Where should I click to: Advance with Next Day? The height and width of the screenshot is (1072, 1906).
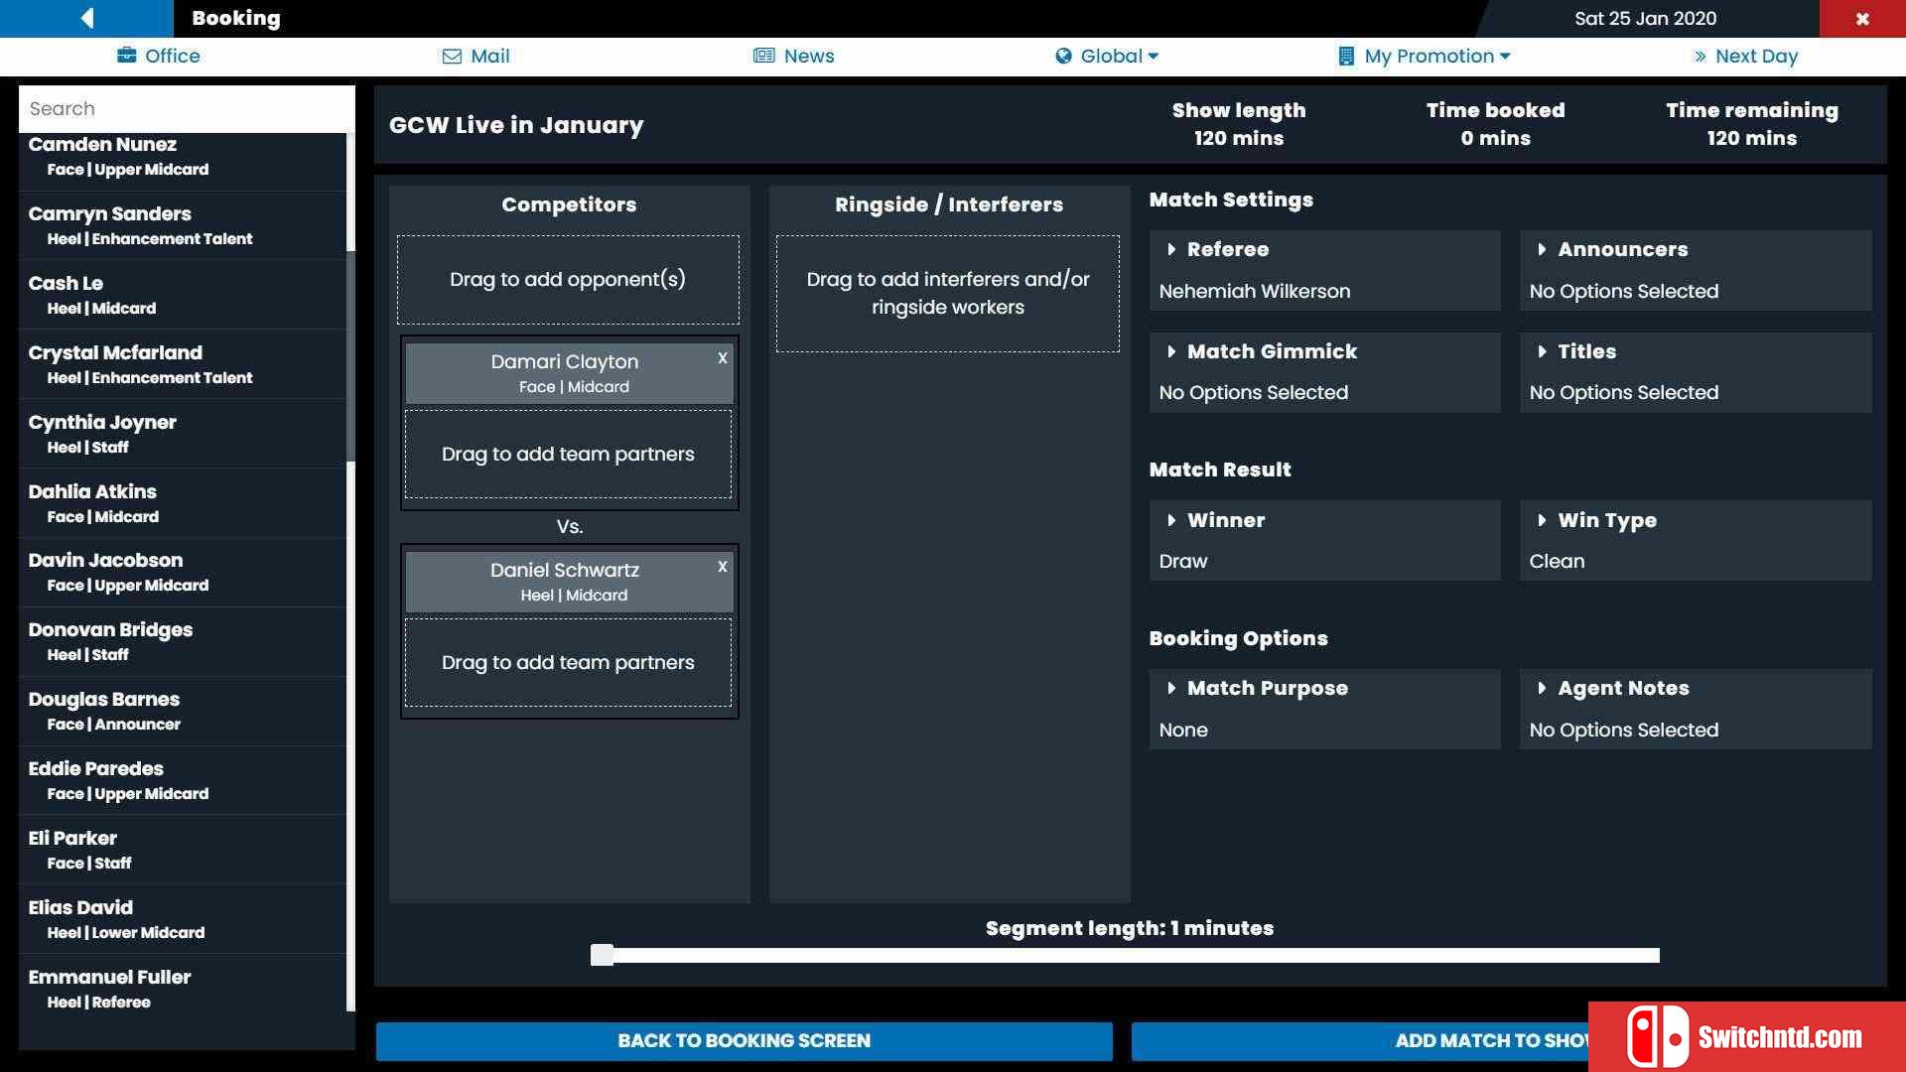coord(1746,57)
